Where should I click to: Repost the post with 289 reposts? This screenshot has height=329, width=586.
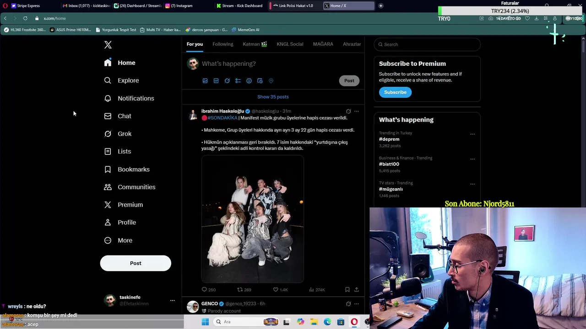coord(244,290)
